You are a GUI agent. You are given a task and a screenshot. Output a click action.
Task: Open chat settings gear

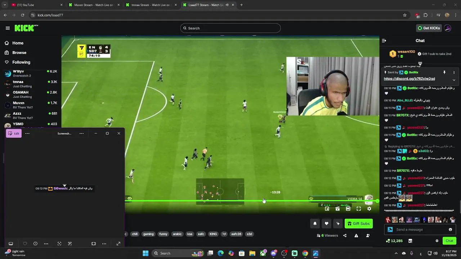(x=437, y=241)
